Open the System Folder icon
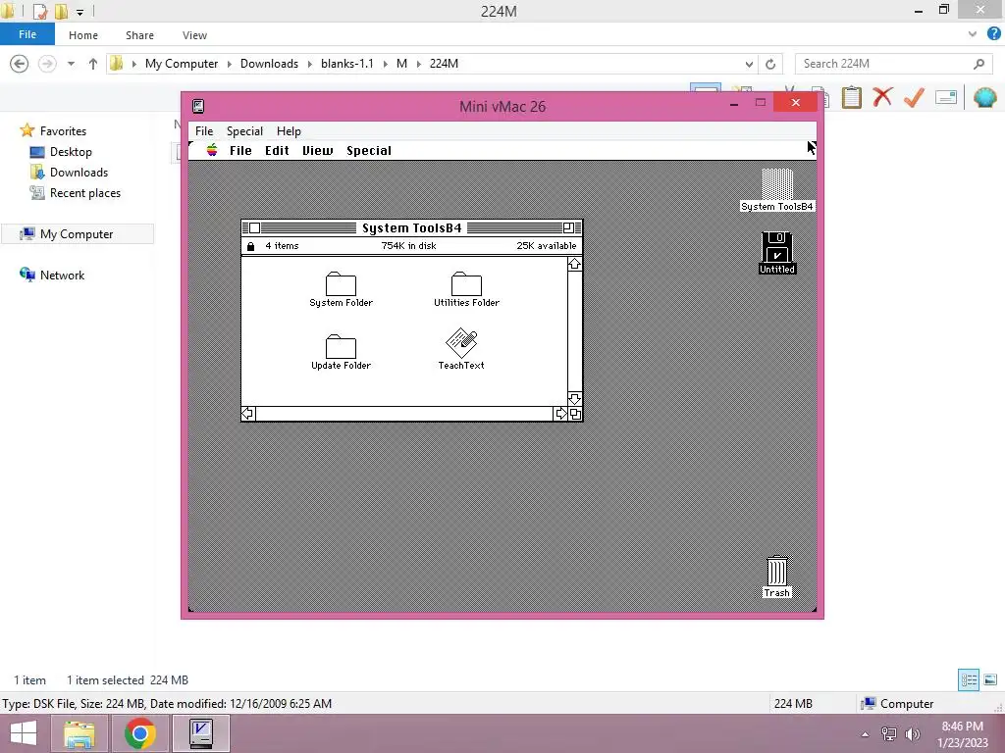The width and height of the screenshot is (1005, 753). click(x=341, y=283)
